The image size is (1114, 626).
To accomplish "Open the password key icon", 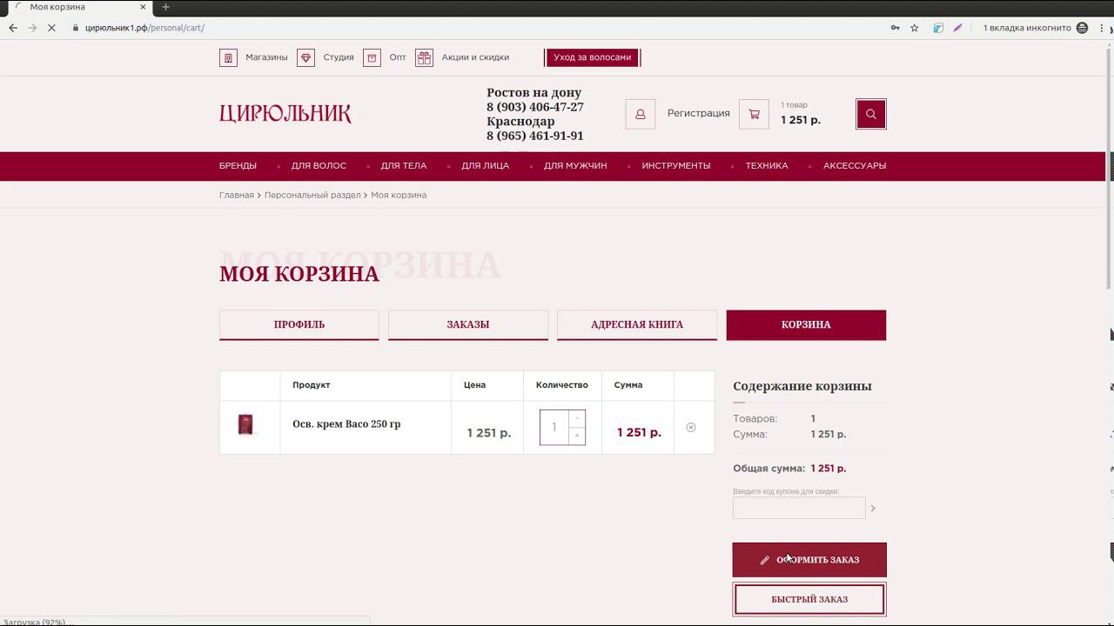I will (895, 28).
